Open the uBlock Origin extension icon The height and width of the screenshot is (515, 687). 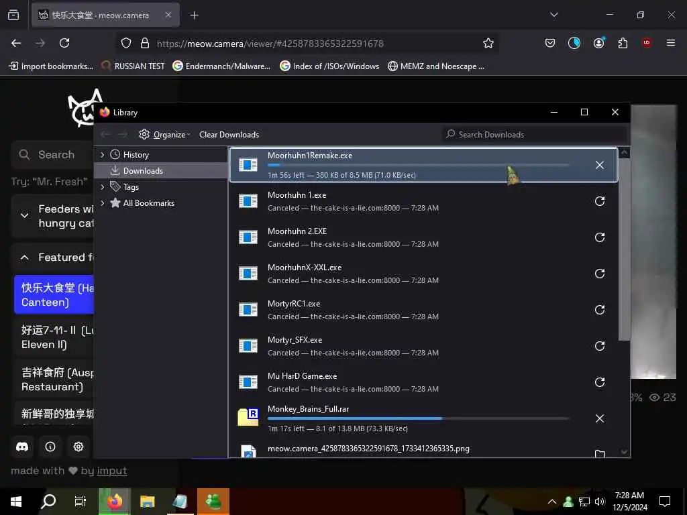[x=647, y=43]
